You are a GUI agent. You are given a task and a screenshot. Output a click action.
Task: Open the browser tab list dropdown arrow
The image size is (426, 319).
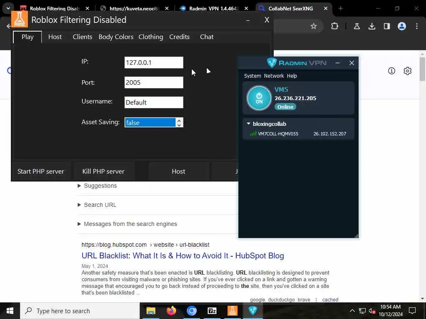pos(8,8)
